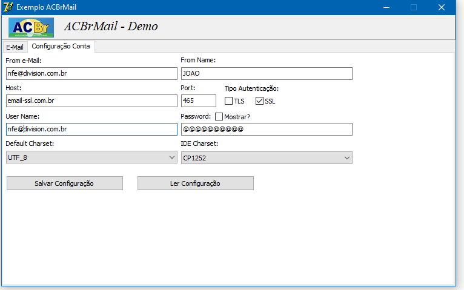The image size is (464, 290).
Task: Click the Ler Configuração button
Action: click(x=195, y=183)
